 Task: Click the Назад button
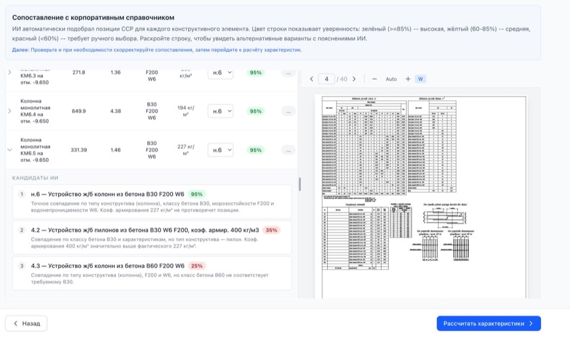26,323
